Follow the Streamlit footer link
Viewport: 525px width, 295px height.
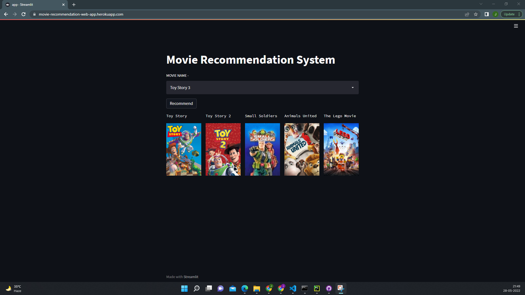tap(191, 277)
